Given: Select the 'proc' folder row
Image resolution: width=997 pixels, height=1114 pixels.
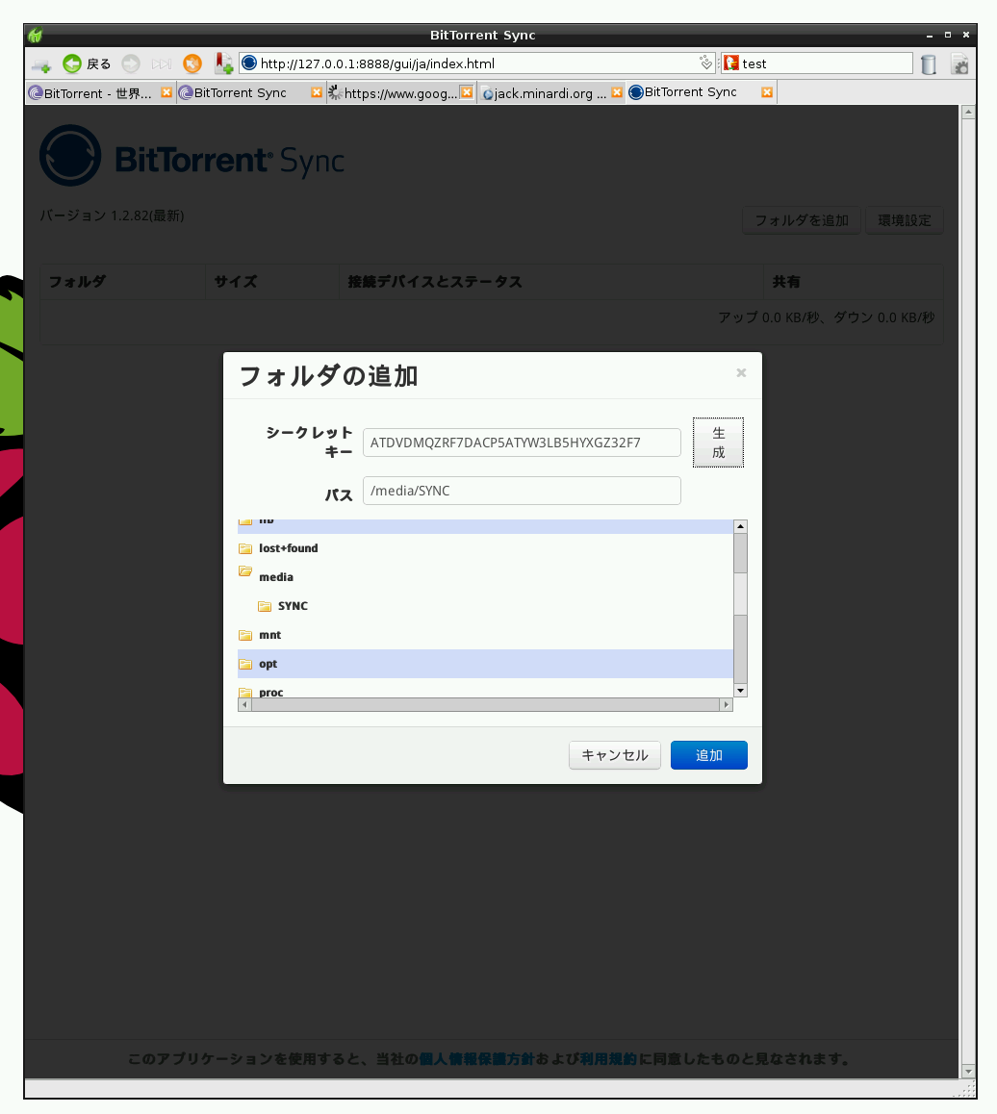Looking at the screenshot, I should [485, 690].
